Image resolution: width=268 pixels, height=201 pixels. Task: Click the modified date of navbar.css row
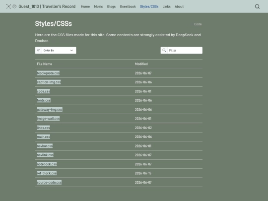click(143, 146)
